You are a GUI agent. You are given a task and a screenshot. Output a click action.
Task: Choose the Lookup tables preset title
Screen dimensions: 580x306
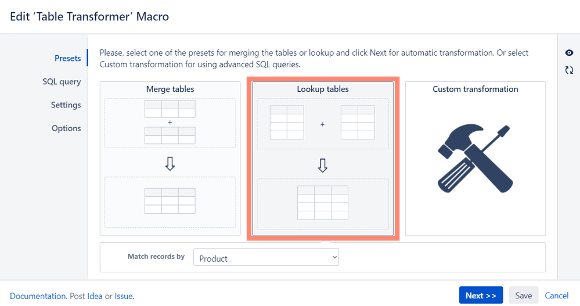[323, 89]
